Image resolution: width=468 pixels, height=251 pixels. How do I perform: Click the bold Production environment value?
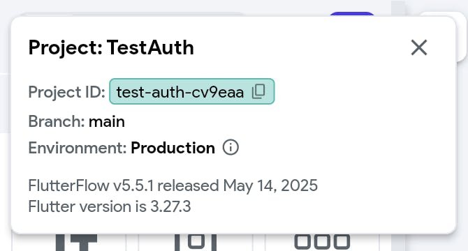pos(173,148)
